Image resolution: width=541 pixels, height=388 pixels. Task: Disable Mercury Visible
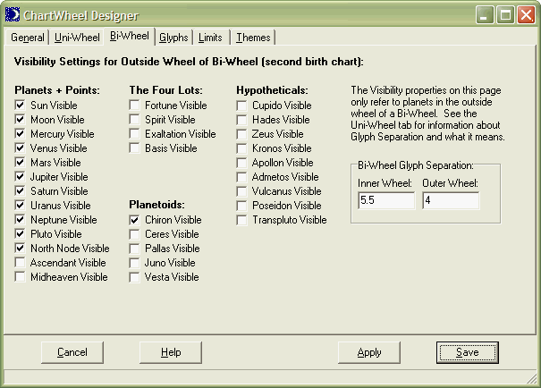(20, 133)
